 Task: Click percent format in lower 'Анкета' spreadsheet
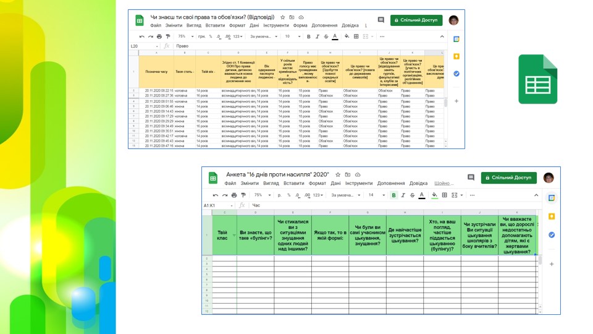(288, 195)
